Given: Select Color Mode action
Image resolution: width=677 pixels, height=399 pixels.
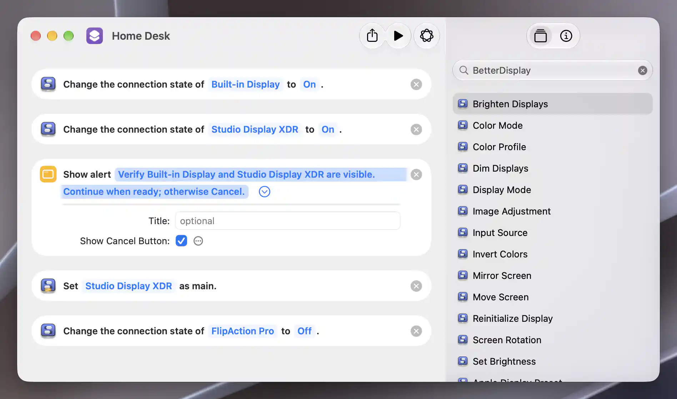Looking at the screenshot, I should 552,125.
